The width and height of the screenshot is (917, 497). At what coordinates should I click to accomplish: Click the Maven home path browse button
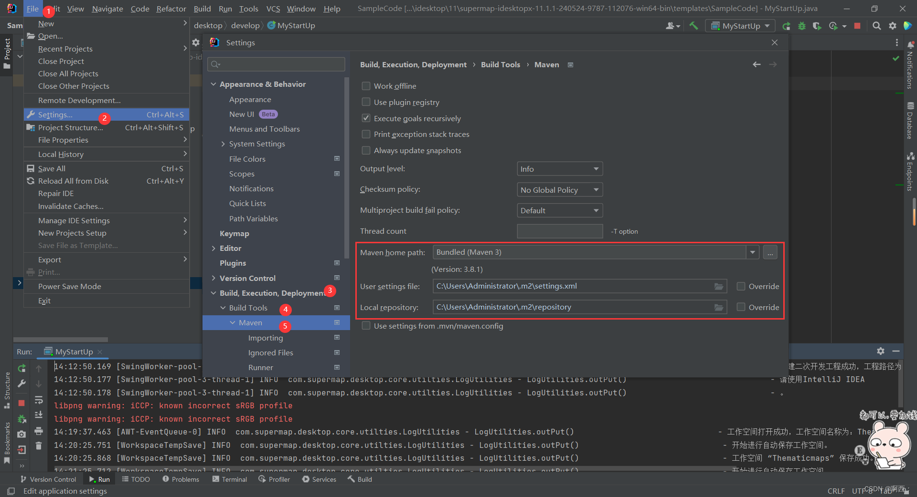point(770,252)
